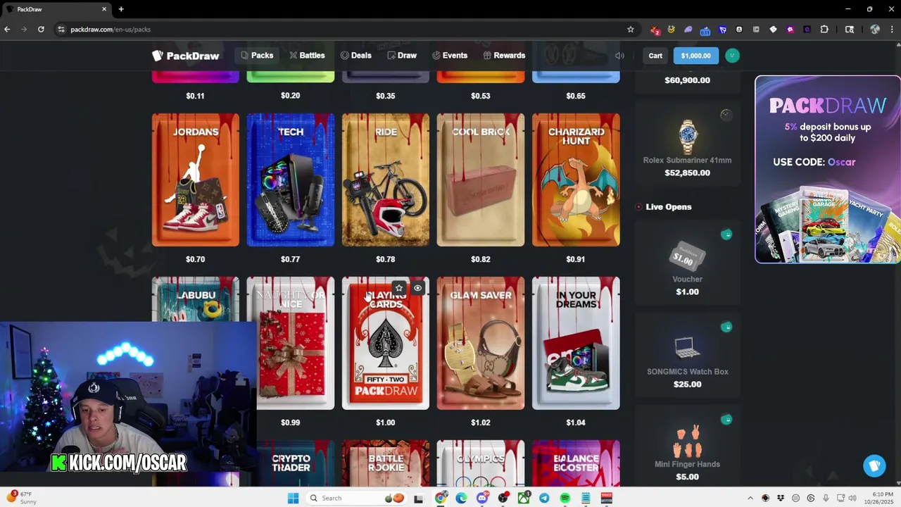Click the Live Opens heading

[x=668, y=207]
